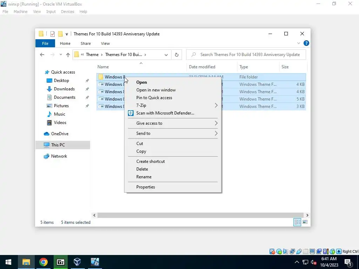
Task: Click the blue down-arrow keyboard capture indicator
Action: pos(339,251)
